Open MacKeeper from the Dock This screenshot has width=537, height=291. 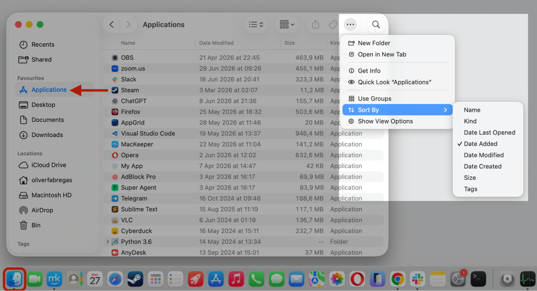pyautogui.click(x=54, y=279)
